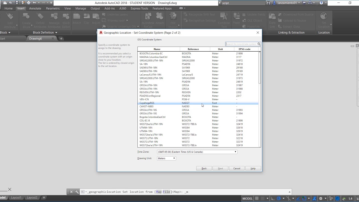Click the Data Link ribbon icon
Viewport: 359px width, 202px height.
272,17
